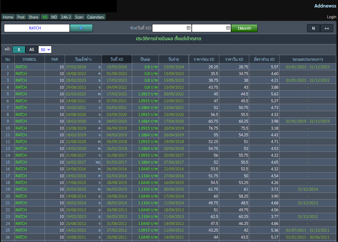Sort by the อัตราส่วน XD column header
The width and height of the screenshot is (338, 242).
(264, 59)
